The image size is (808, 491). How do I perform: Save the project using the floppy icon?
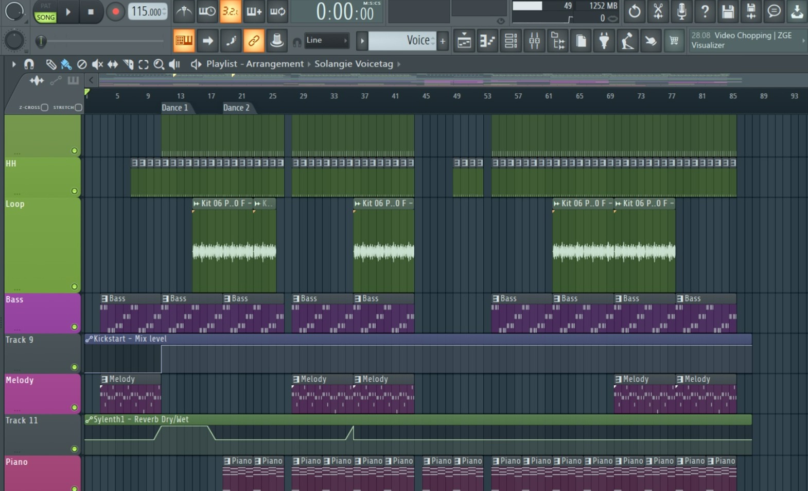[x=728, y=11]
